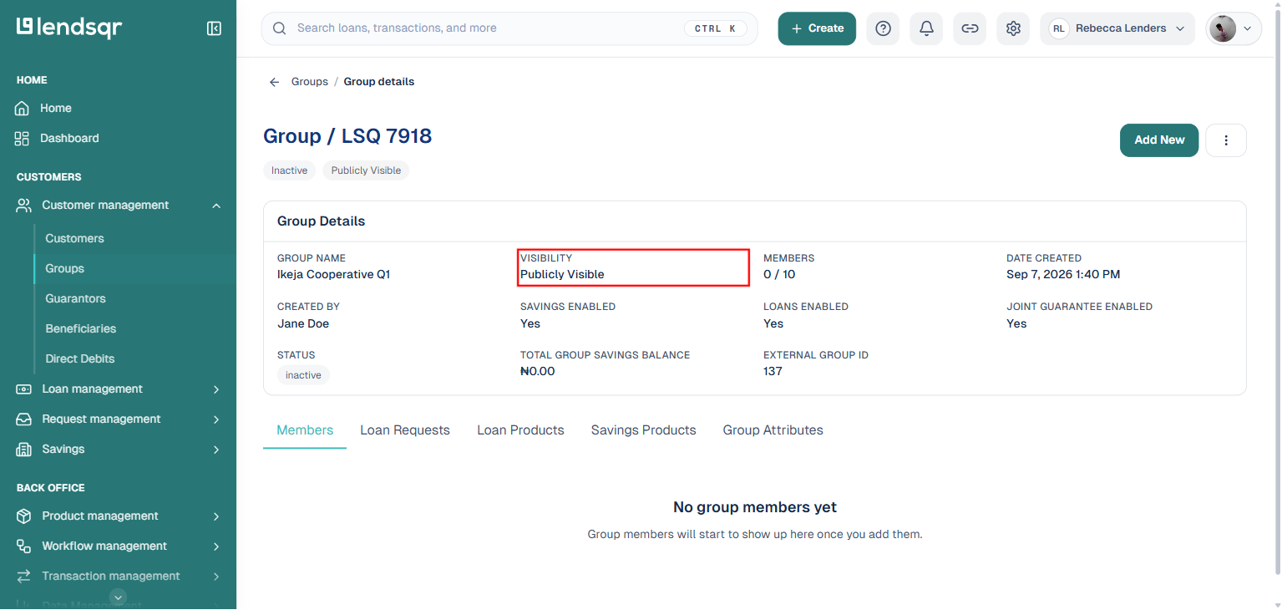Expand Savings section chevron
Image resolution: width=1282 pixels, height=610 pixels.
(x=216, y=450)
